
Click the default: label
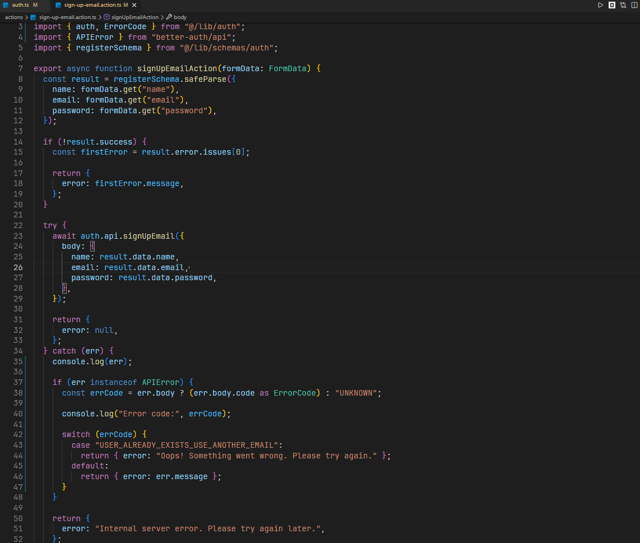coord(90,466)
